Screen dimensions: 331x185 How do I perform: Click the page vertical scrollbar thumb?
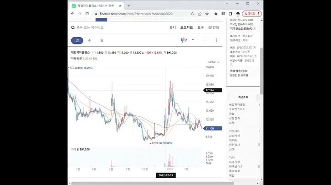(262, 71)
